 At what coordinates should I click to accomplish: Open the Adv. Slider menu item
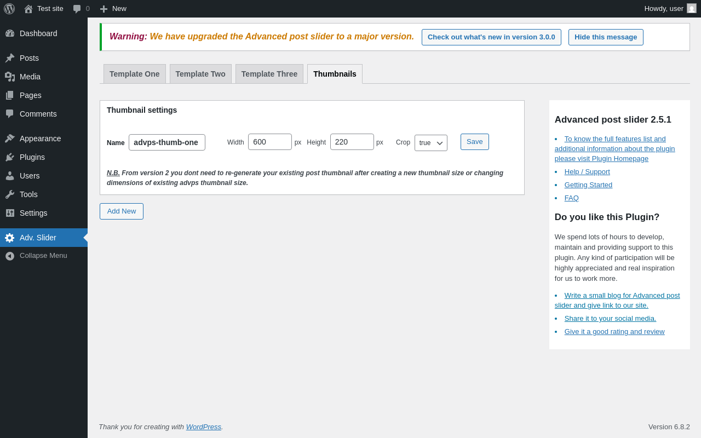(x=44, y=238)
